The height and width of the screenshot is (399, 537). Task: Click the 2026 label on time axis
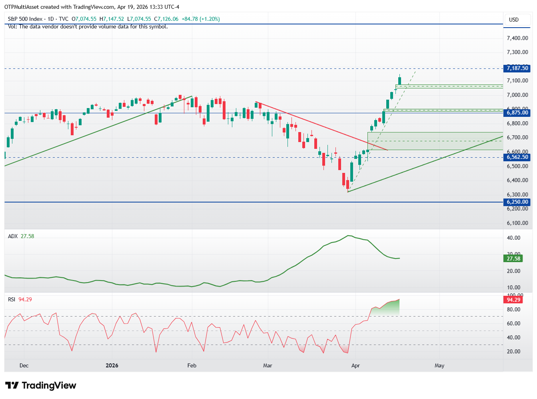click(x=112, y=365)
